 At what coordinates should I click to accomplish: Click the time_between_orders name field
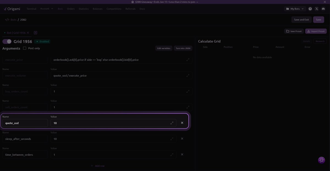pyautogui.click(x=25, y=155)
